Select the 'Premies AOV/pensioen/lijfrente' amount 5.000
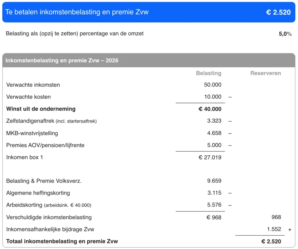Image resolution: width=298 pixels, height=249 pixels. tap(215, 145)
